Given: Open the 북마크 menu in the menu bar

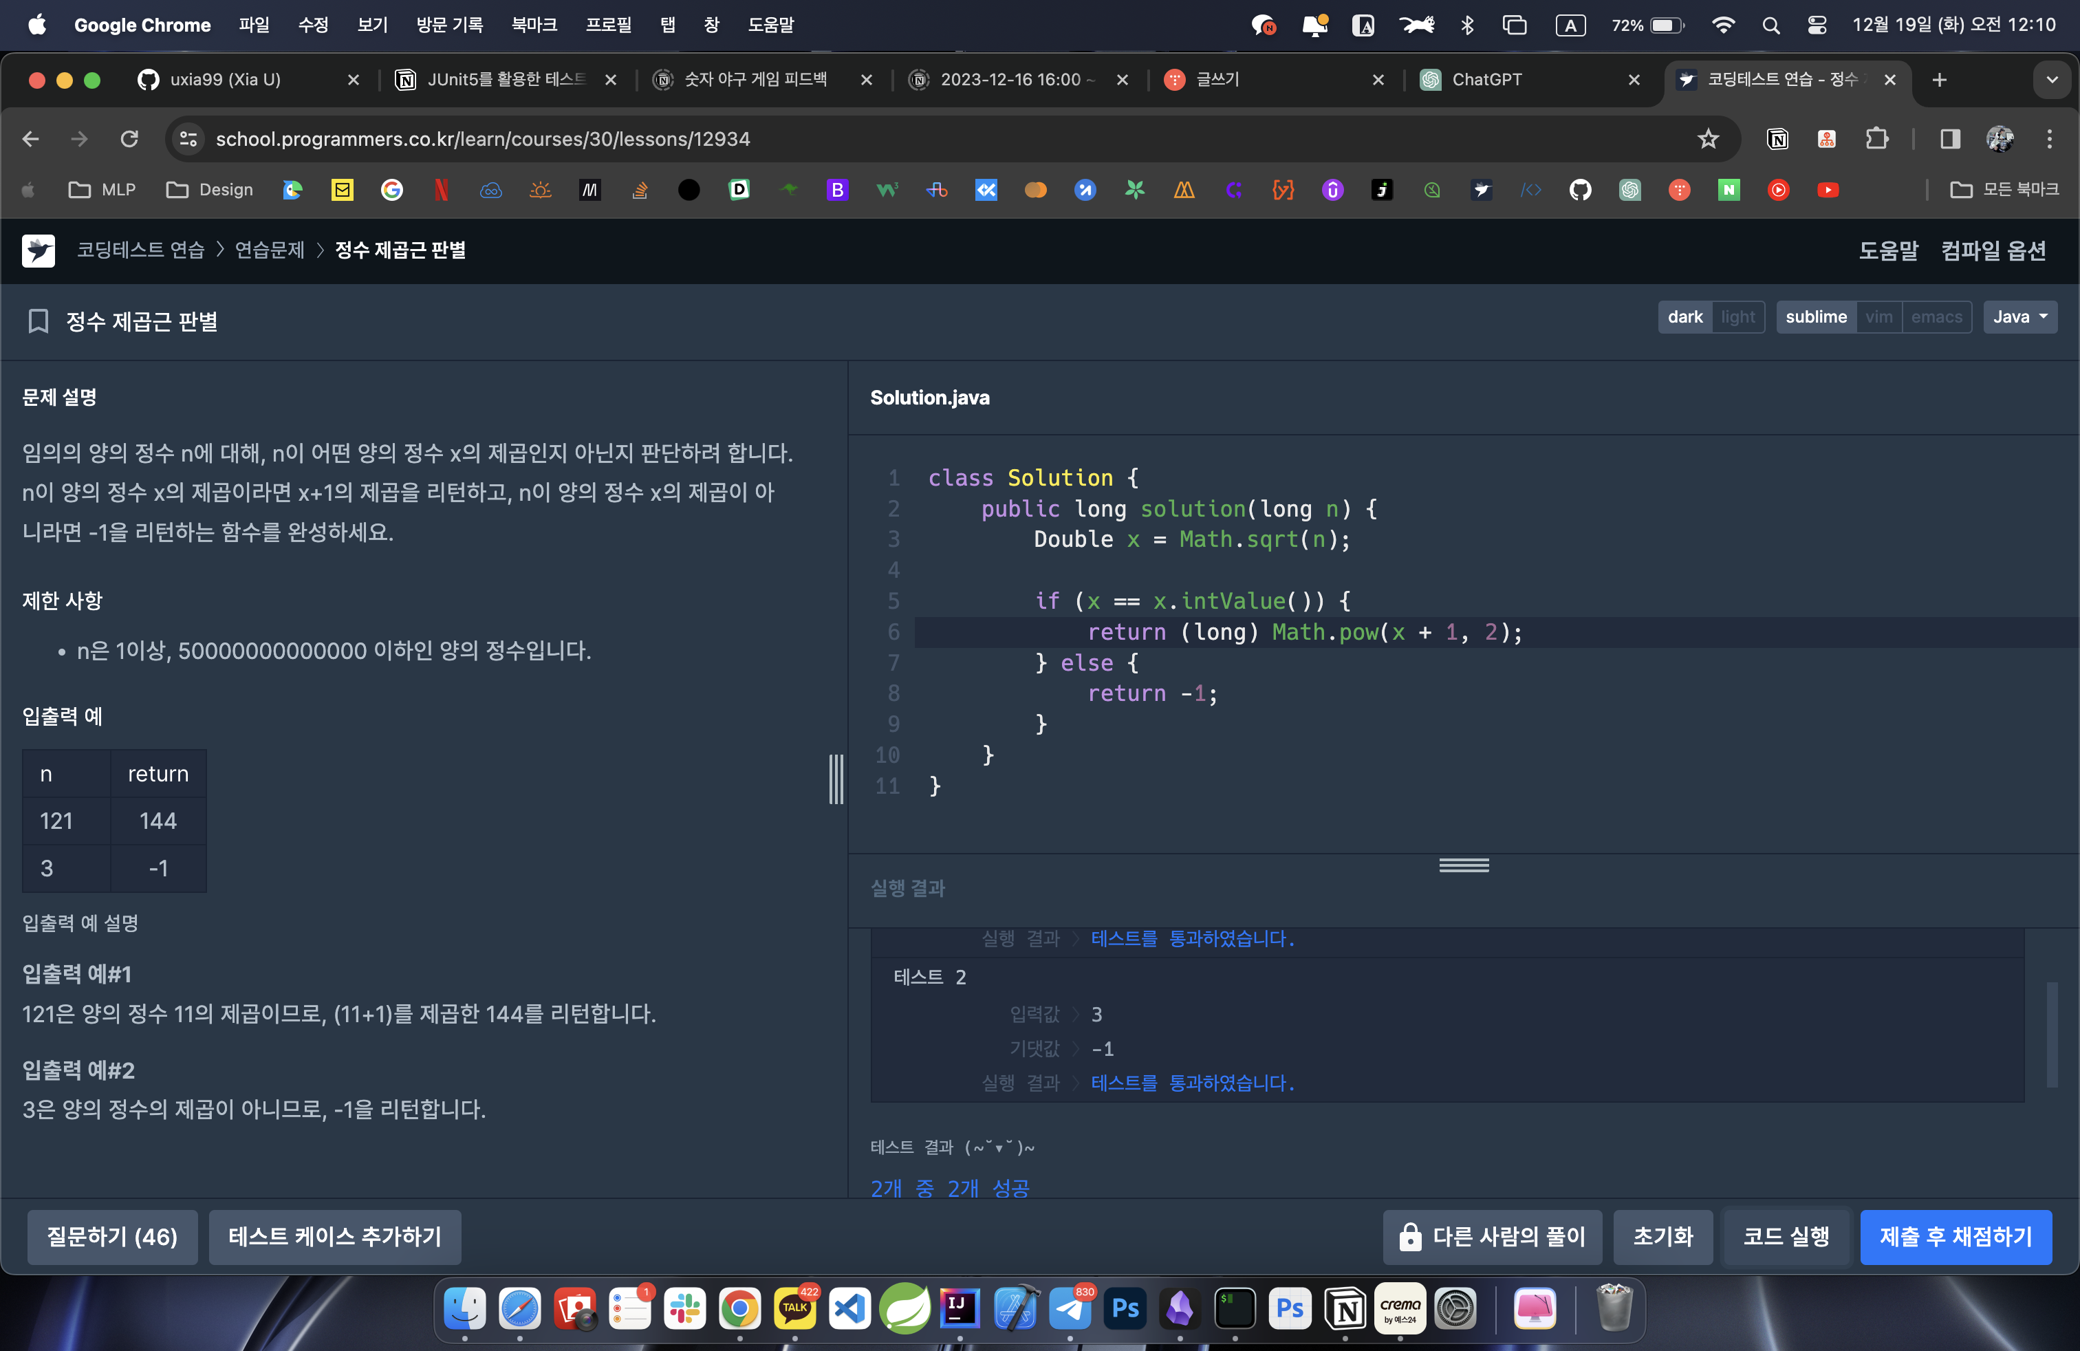Looking at the screenshot, I should 534,25.
